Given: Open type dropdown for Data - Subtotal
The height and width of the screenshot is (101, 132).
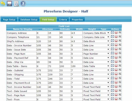Looking at the screenshot, I should 96,70.
